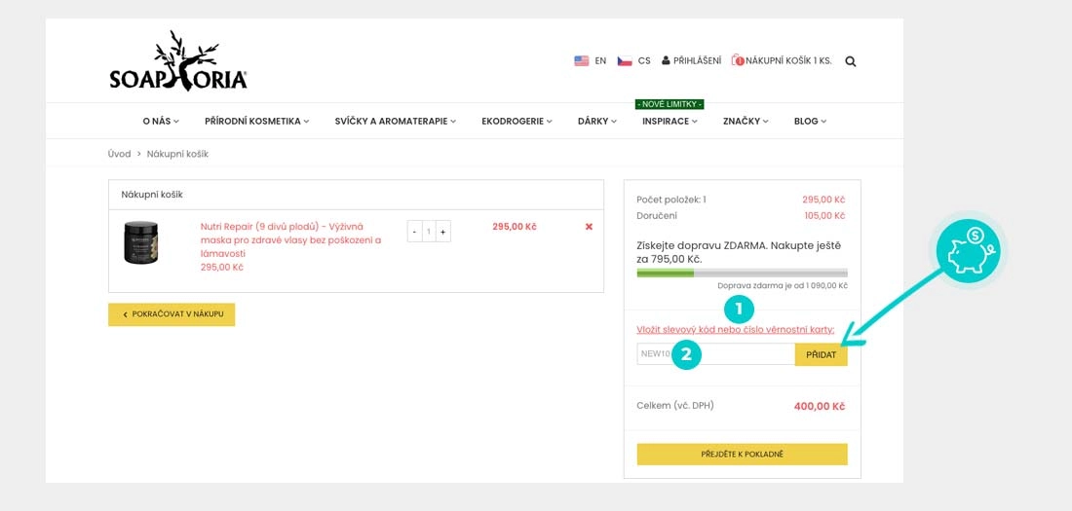Open the Blog menu item
This screenshot has height=511, width=1072.
point(810,122)
